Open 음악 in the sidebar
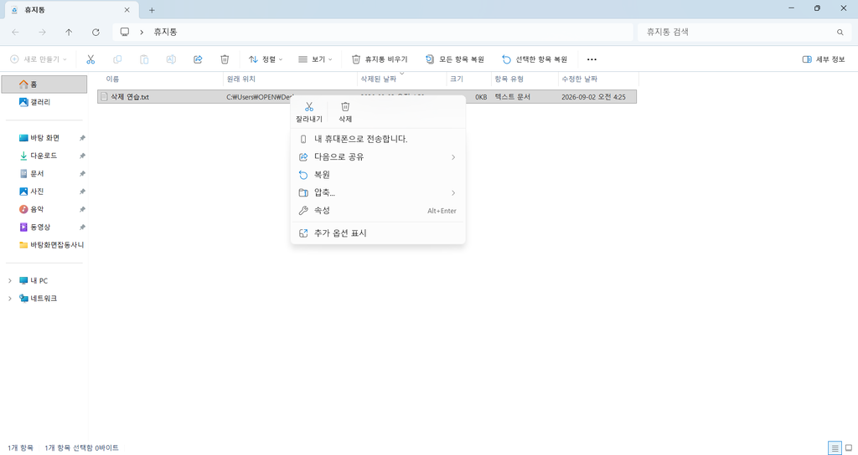The width and height of the screenshot is (858, 455). (44, 209)
